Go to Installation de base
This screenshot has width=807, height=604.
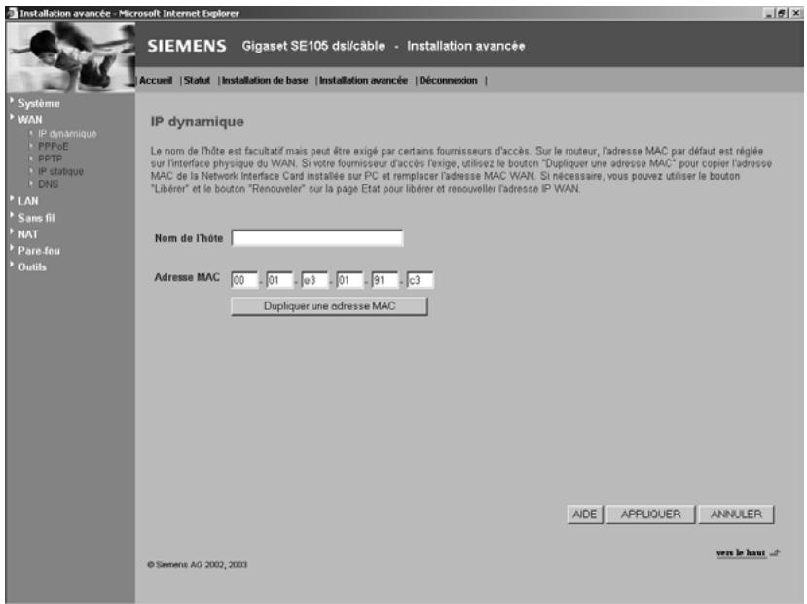click(265, 80)
